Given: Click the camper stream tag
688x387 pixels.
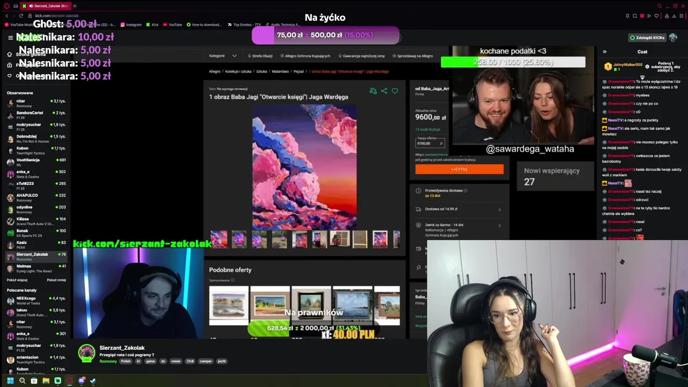Looking at the screenshot, I should (x=205, y=361).
